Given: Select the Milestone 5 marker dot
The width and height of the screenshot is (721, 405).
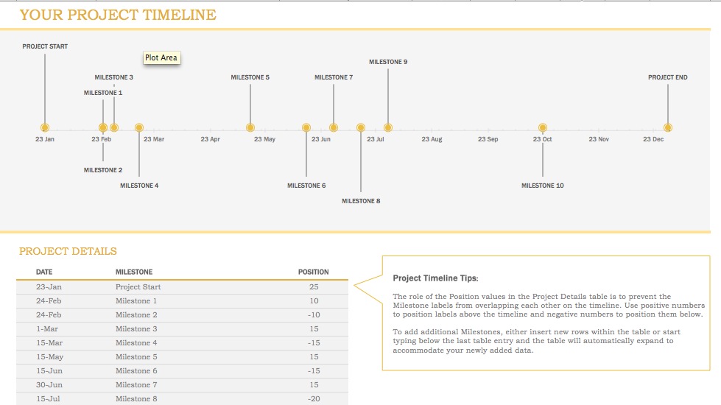Looking at the screenshot, I should 250,128.
